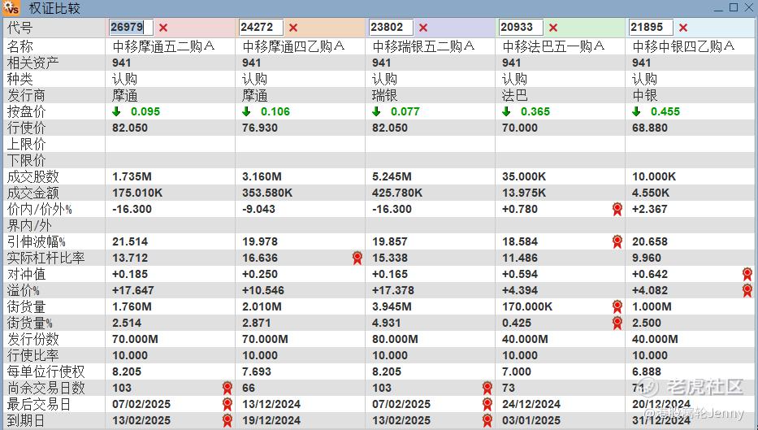Click warrant name 中移瑞银五二购A
758x430 pixels.
tap(424, 46)
